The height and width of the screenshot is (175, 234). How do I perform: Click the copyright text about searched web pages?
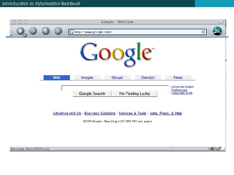(117, 121)
